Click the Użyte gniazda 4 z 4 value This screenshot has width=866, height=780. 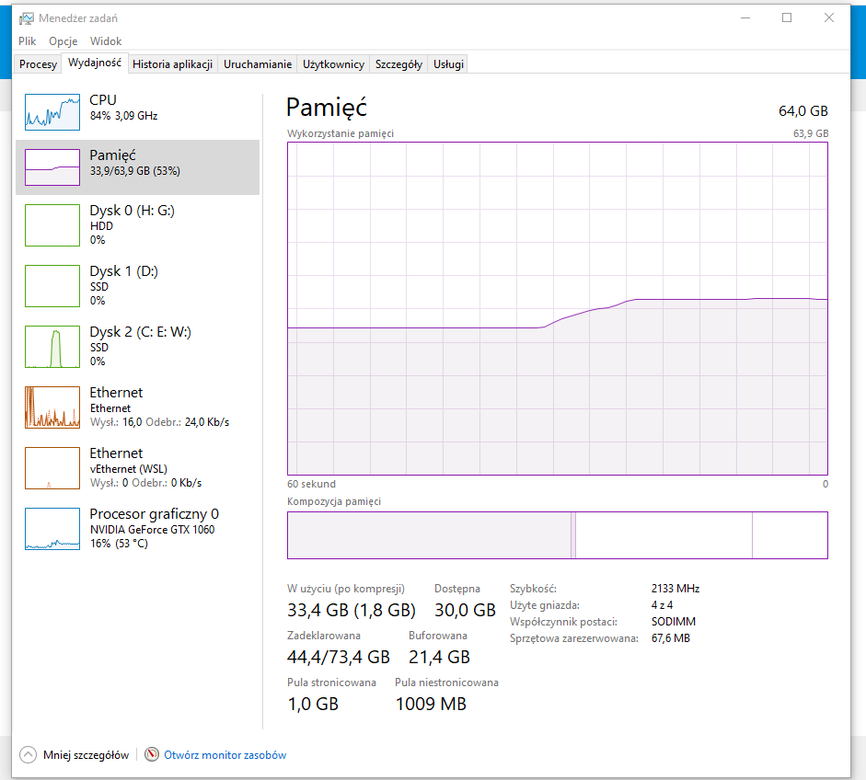coord(662,605)
